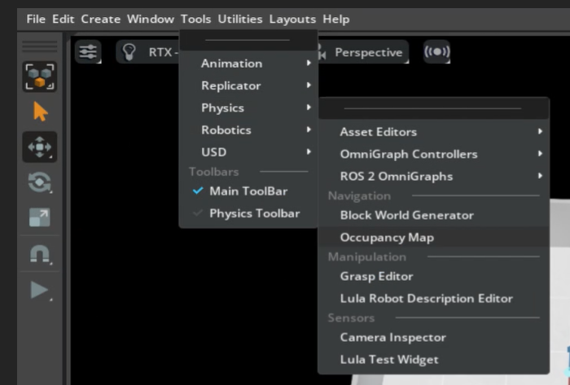Select the selection mode cubes icon
The image size is (570, 385).
[x=40, y=77]
